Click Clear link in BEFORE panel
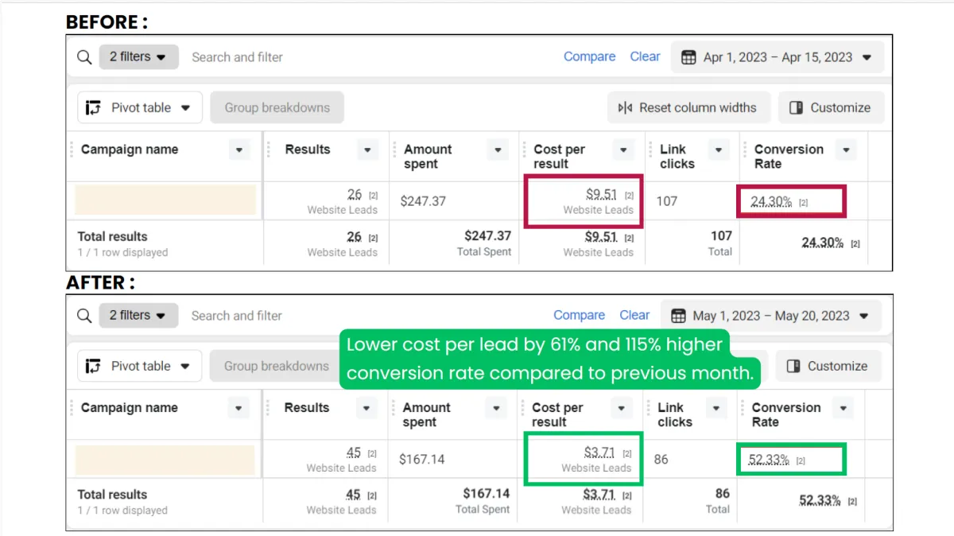954x536 pixels. tap(645, 56)
